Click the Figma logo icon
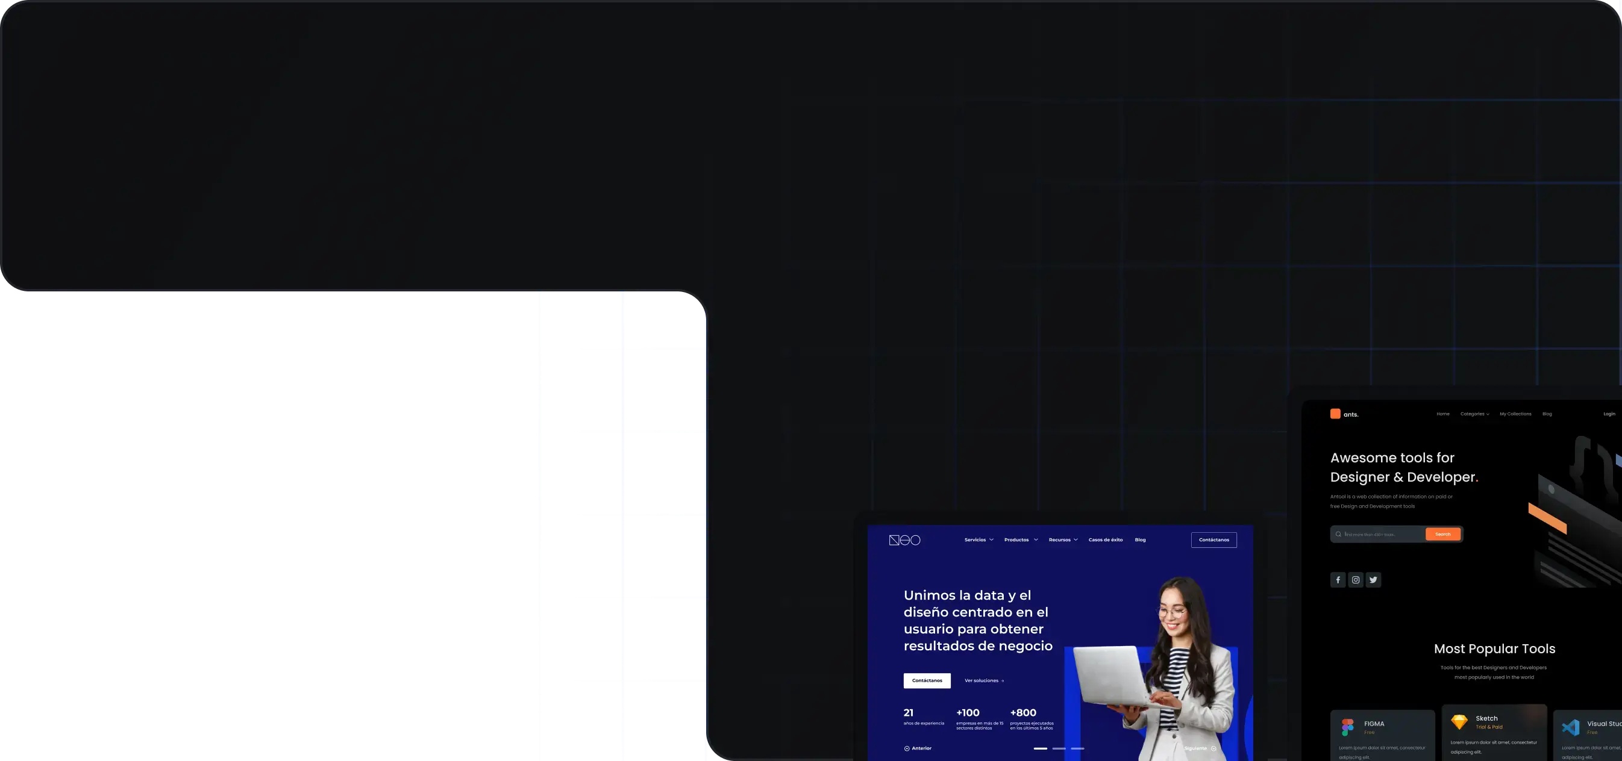 [x=1347, y=727]
